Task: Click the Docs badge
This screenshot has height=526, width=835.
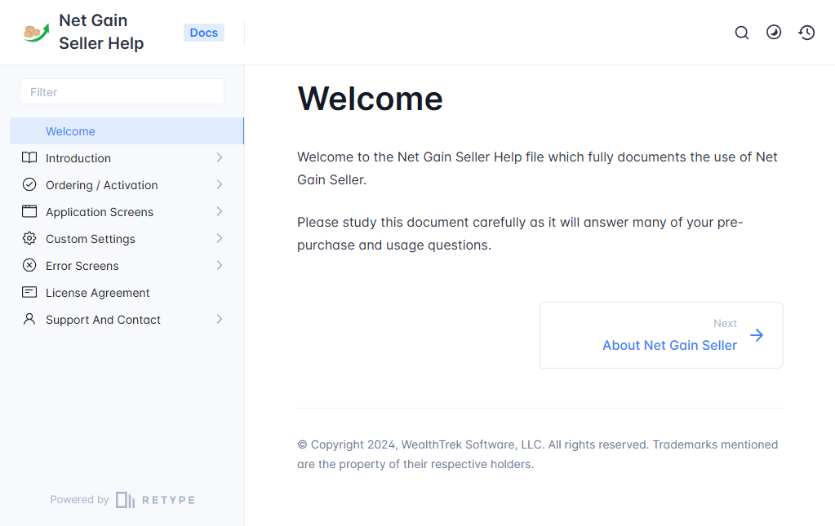Action: click(204, 33)
